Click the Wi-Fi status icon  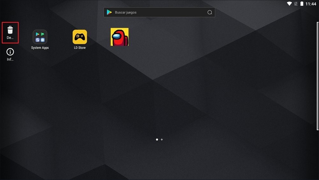(x=289, y=4)
